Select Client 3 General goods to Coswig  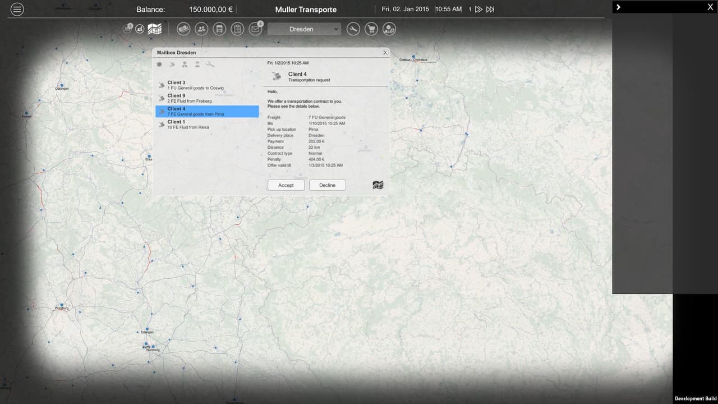[207, 85]
